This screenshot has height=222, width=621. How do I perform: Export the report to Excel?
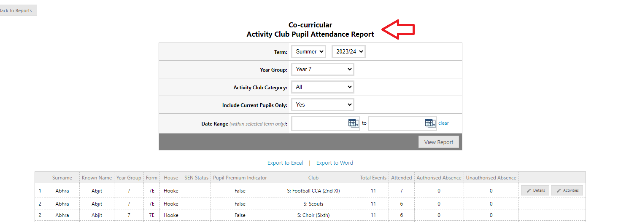pos(285,163)
